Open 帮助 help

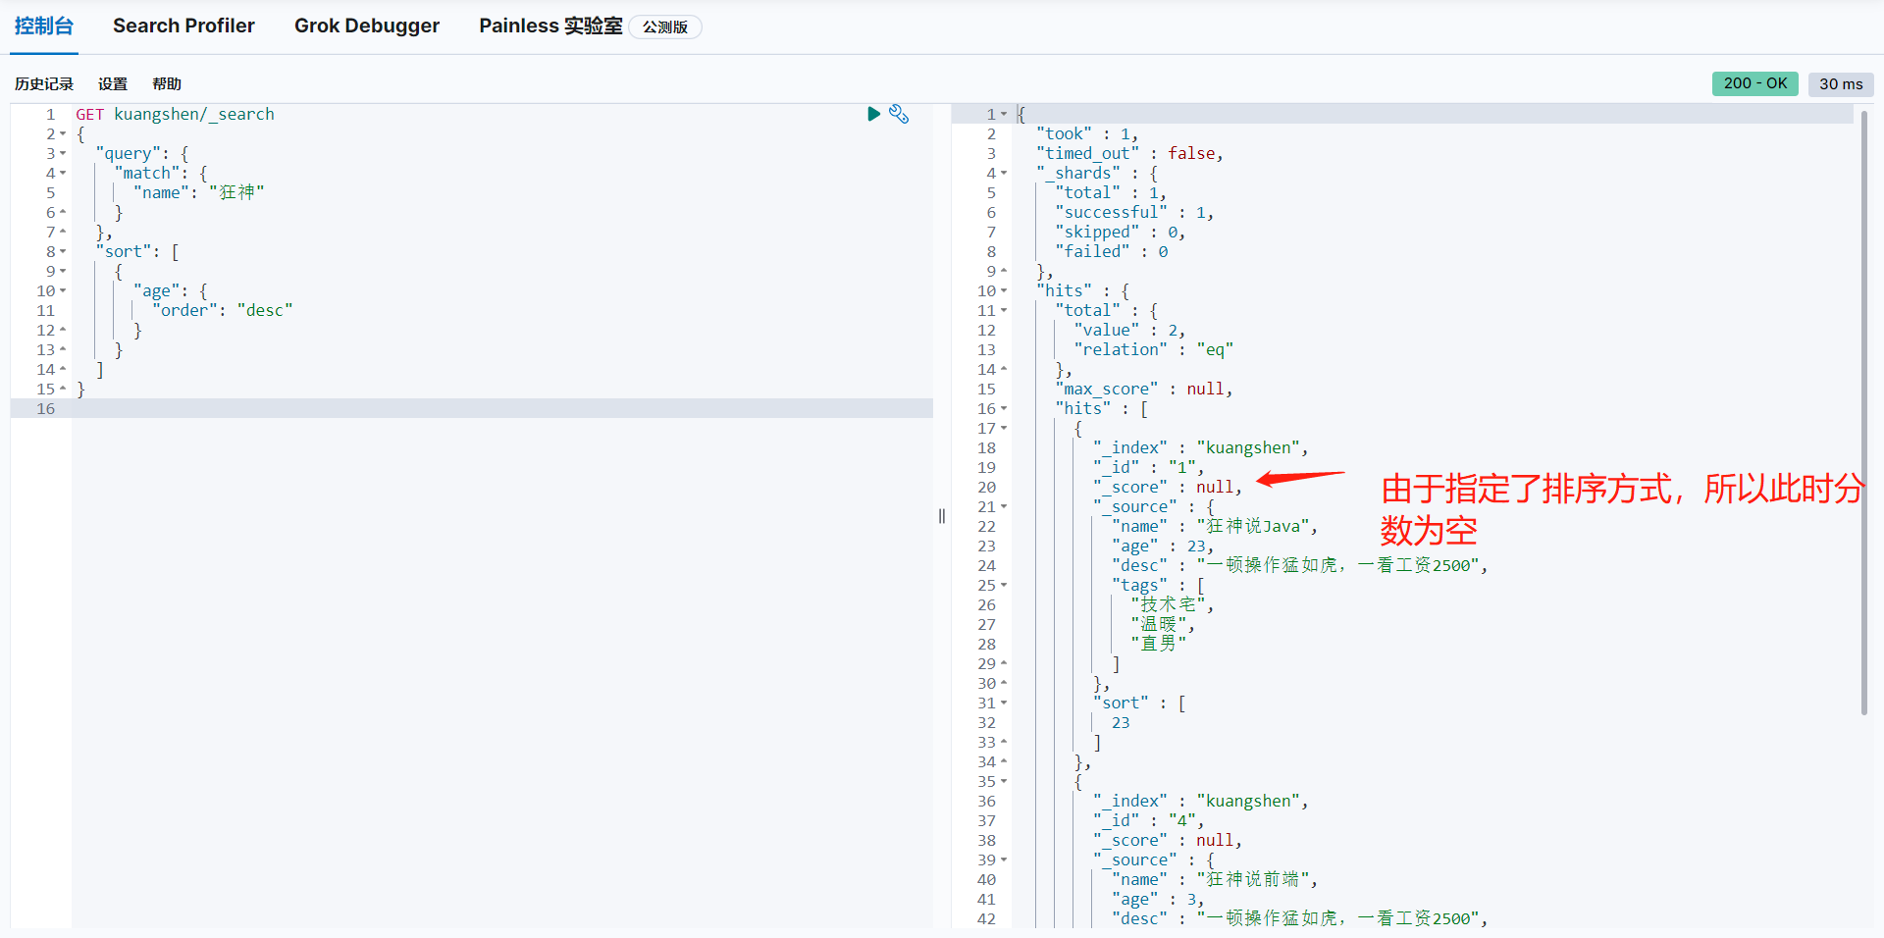167,84
